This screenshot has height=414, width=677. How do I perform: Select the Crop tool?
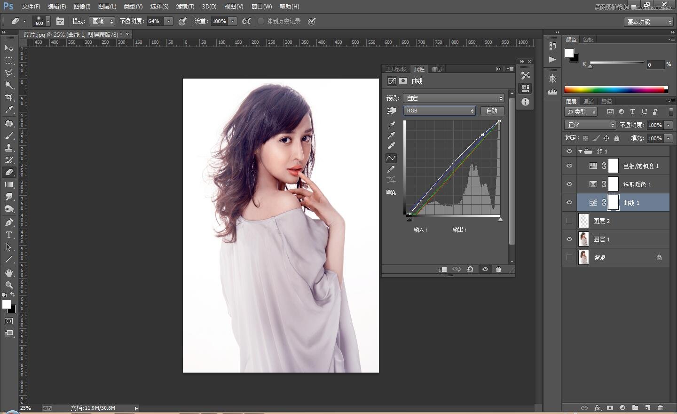tap(9, 97)
